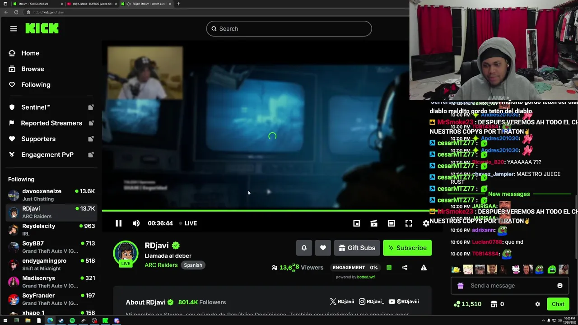
Task: Pause the stream playback
Action: (x=118, y=223)
